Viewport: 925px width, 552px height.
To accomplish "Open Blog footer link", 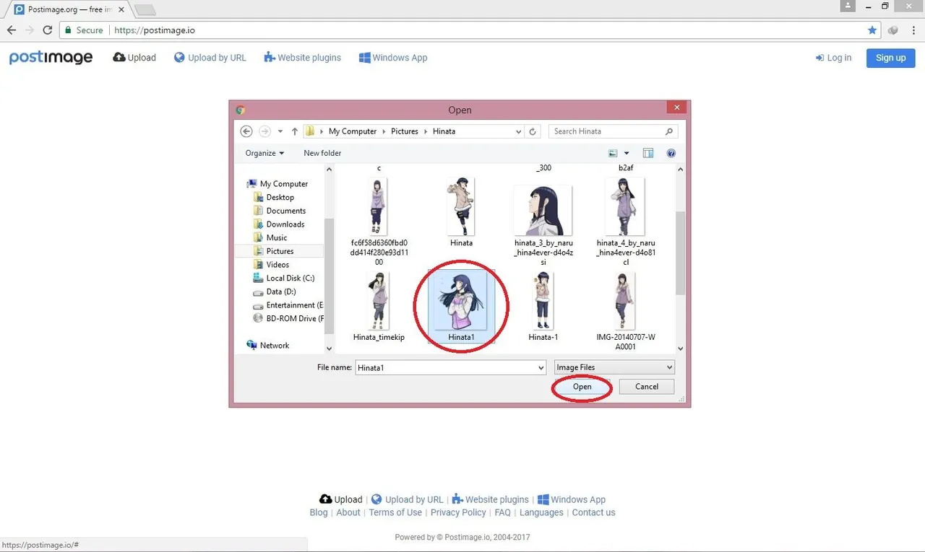I will tap(319, 512).
